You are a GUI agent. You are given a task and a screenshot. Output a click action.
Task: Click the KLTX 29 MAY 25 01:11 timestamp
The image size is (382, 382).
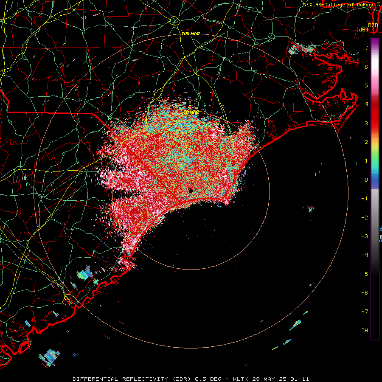click(271, 379)
